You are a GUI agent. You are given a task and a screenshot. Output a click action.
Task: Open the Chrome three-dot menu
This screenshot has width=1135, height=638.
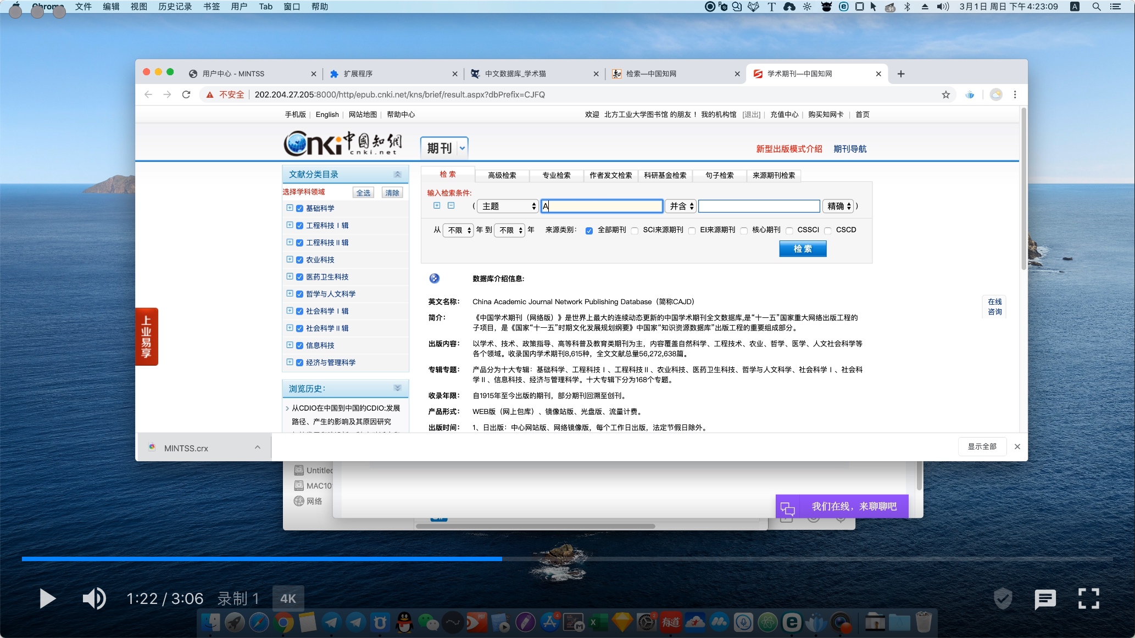[x=1015, y=94]
